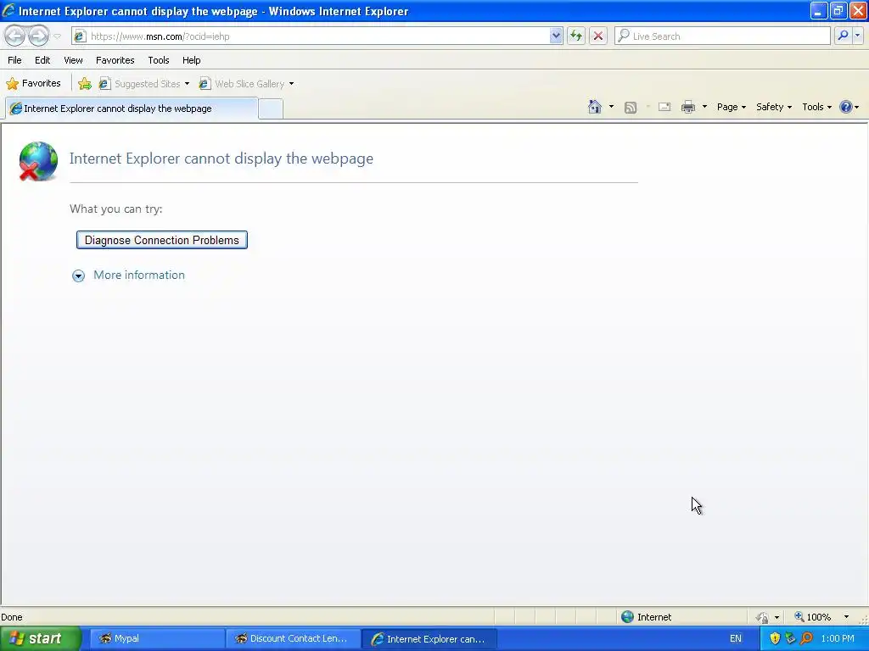Select the 'Internet Explorer cannot display the webpage' tab

(x=132, y=108)
